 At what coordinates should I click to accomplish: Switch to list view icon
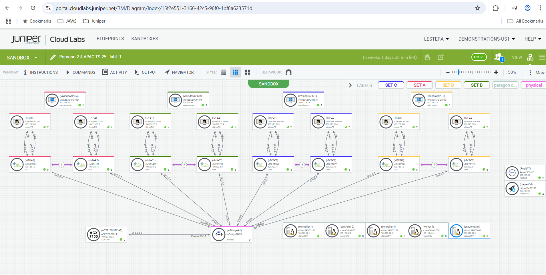coord(542,57)
